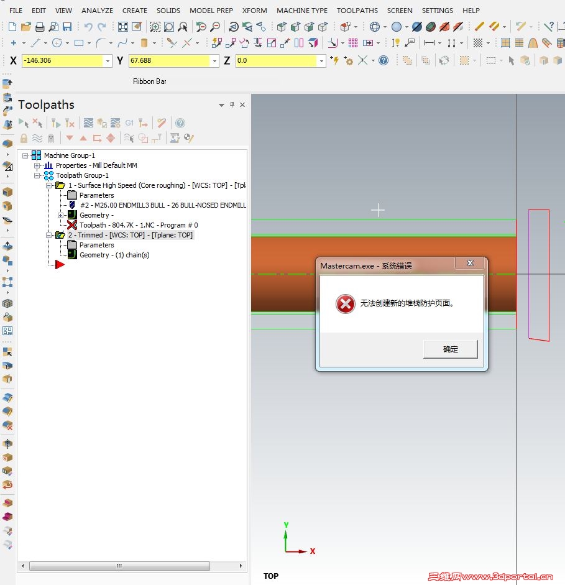This screenshot has width=565, height=585.
Task: Open the X coordinate dropdown
Action: click(x=108, y=61)
